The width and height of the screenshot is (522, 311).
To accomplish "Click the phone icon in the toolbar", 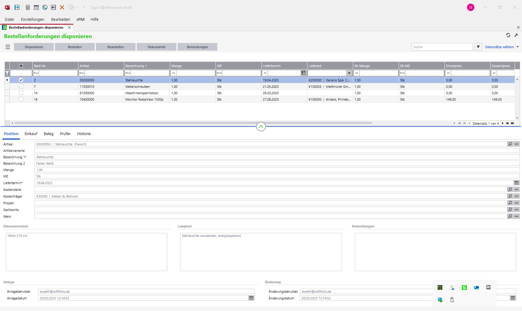I will [45, 7].
